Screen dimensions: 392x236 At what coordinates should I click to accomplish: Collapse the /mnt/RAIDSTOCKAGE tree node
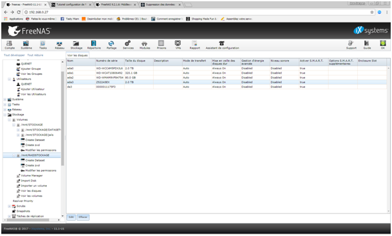pyautogui.click(x=14, y=155)
